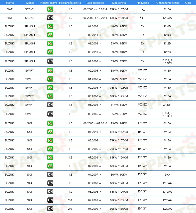This screenshot has height=213, width=196.
Task: Click petrol icon in Swift 1.6 M16A row
Action: tap(50, 96)
